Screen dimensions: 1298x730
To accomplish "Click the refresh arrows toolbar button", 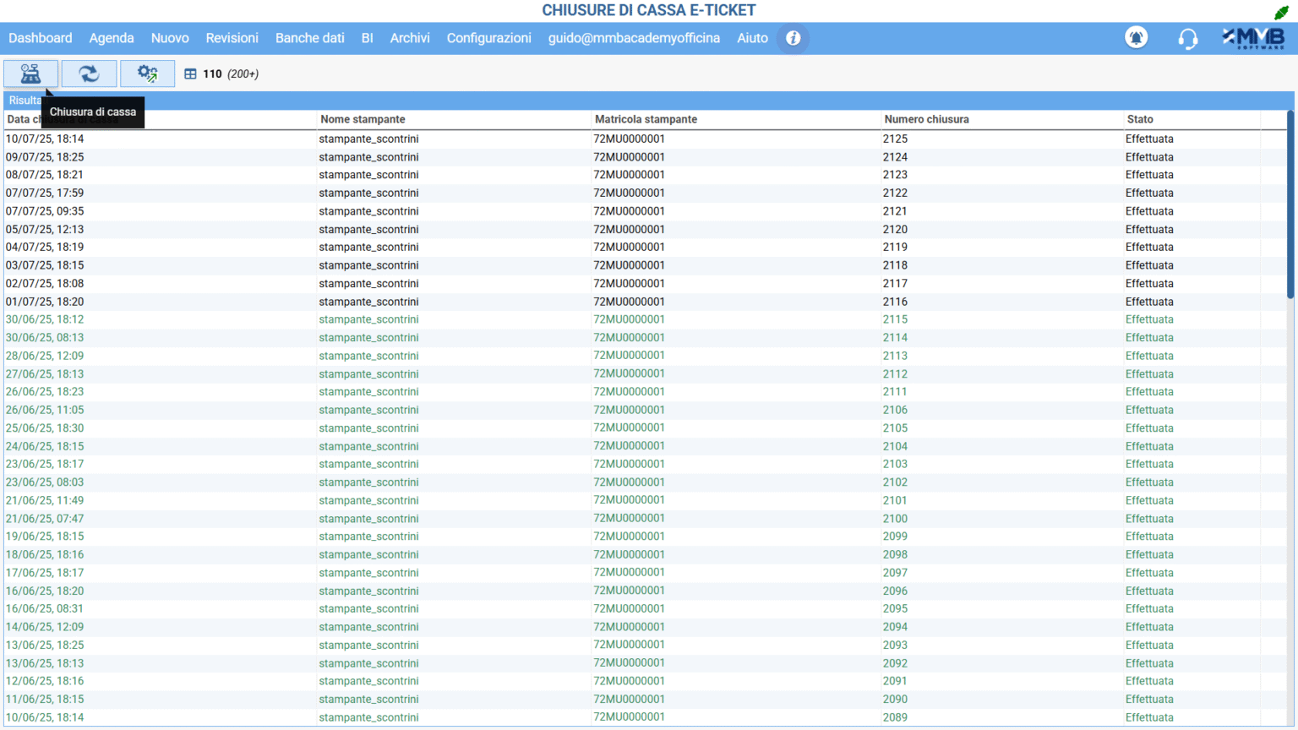I will [89, 74].
